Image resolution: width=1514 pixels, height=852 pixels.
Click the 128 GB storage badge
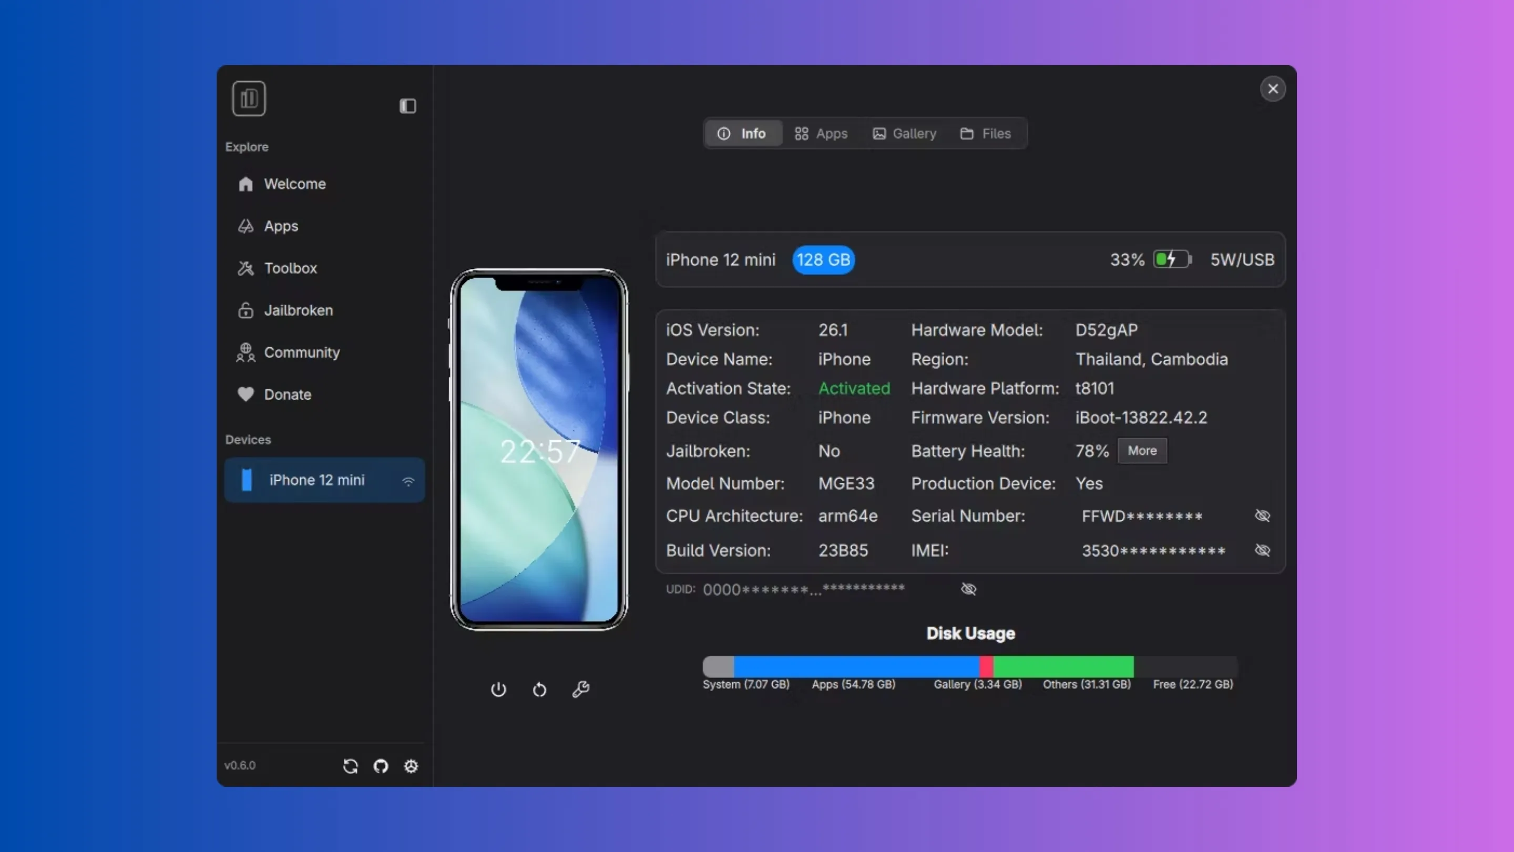823,260
